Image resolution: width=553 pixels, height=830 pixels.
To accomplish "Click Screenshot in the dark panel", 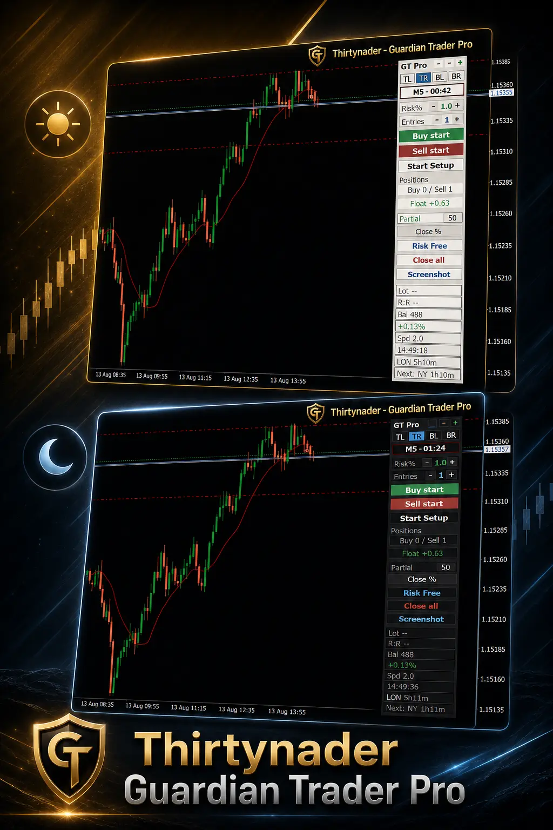I will click(x=421, y=619).
